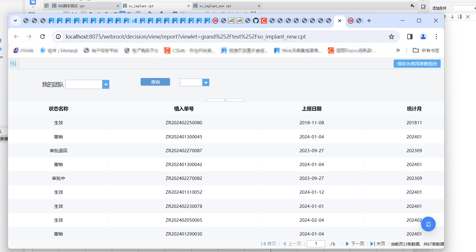Click the 上报日期 column header
This screenshot has height=252, width=476.
(x=312, y=109)
